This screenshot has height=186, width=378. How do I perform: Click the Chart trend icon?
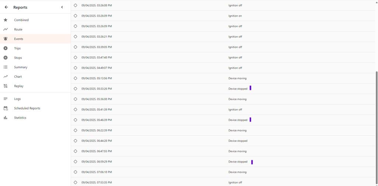click(6, 77)
